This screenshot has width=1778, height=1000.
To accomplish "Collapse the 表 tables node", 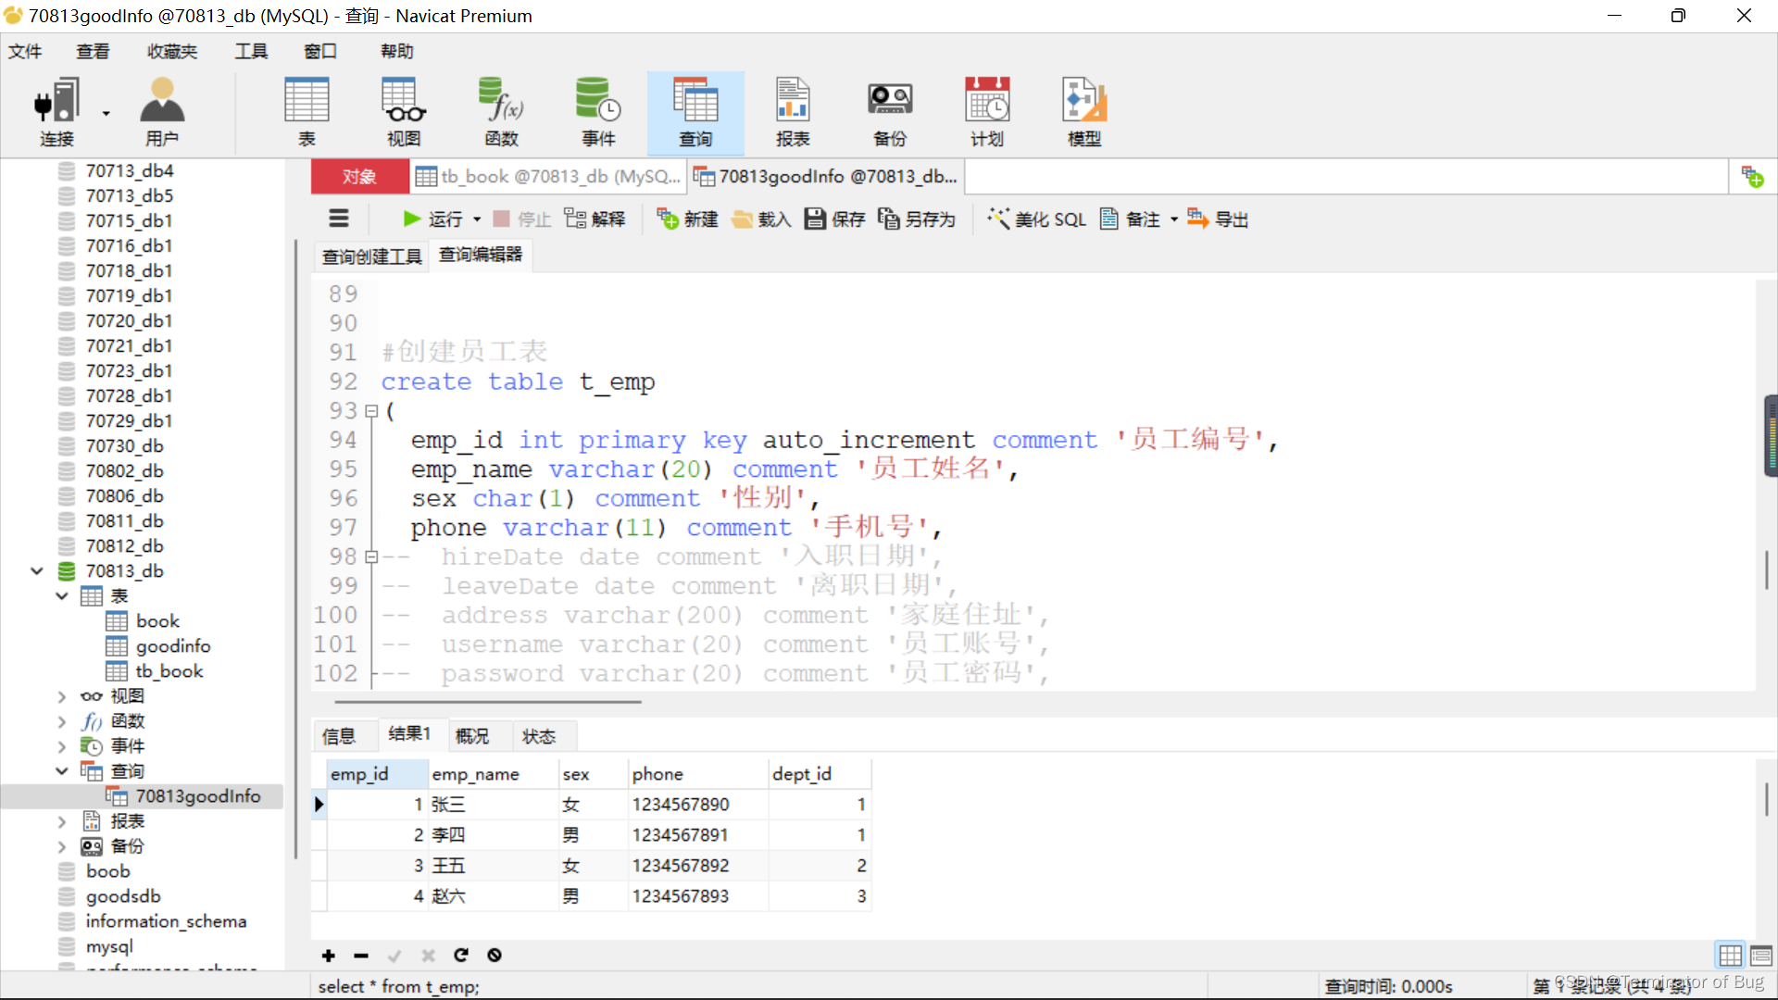I will [x=61, y=596].
